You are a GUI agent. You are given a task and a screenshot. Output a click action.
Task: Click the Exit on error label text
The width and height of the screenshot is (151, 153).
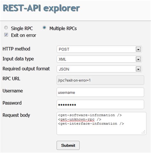click(x=24, y=35)
